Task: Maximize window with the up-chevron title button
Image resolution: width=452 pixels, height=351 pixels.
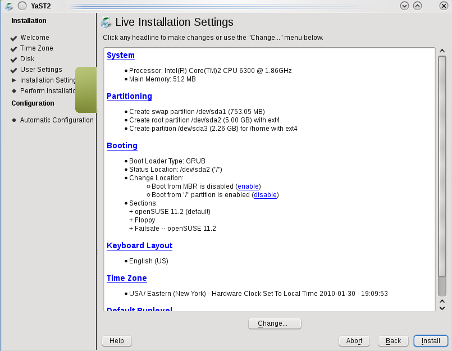Action: pyautogui.click(x=417, y=6)
